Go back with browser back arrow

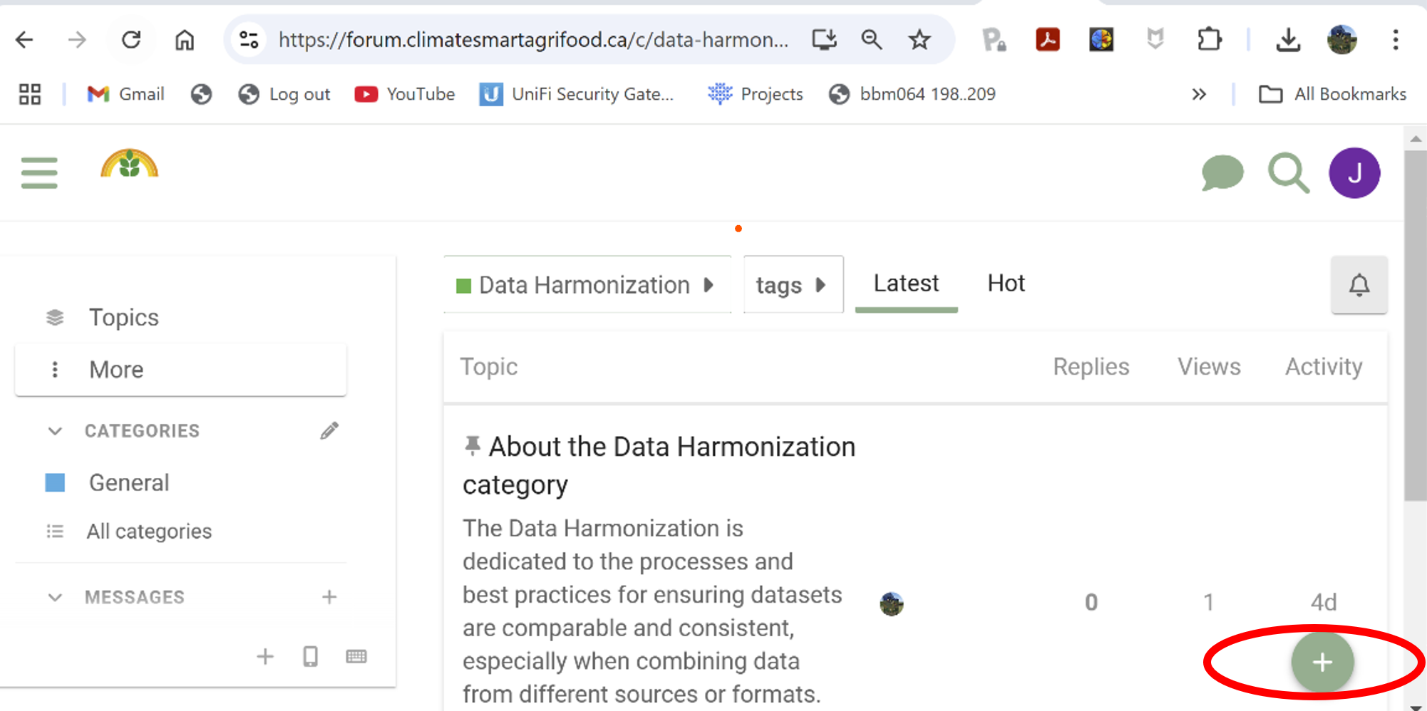24,40
